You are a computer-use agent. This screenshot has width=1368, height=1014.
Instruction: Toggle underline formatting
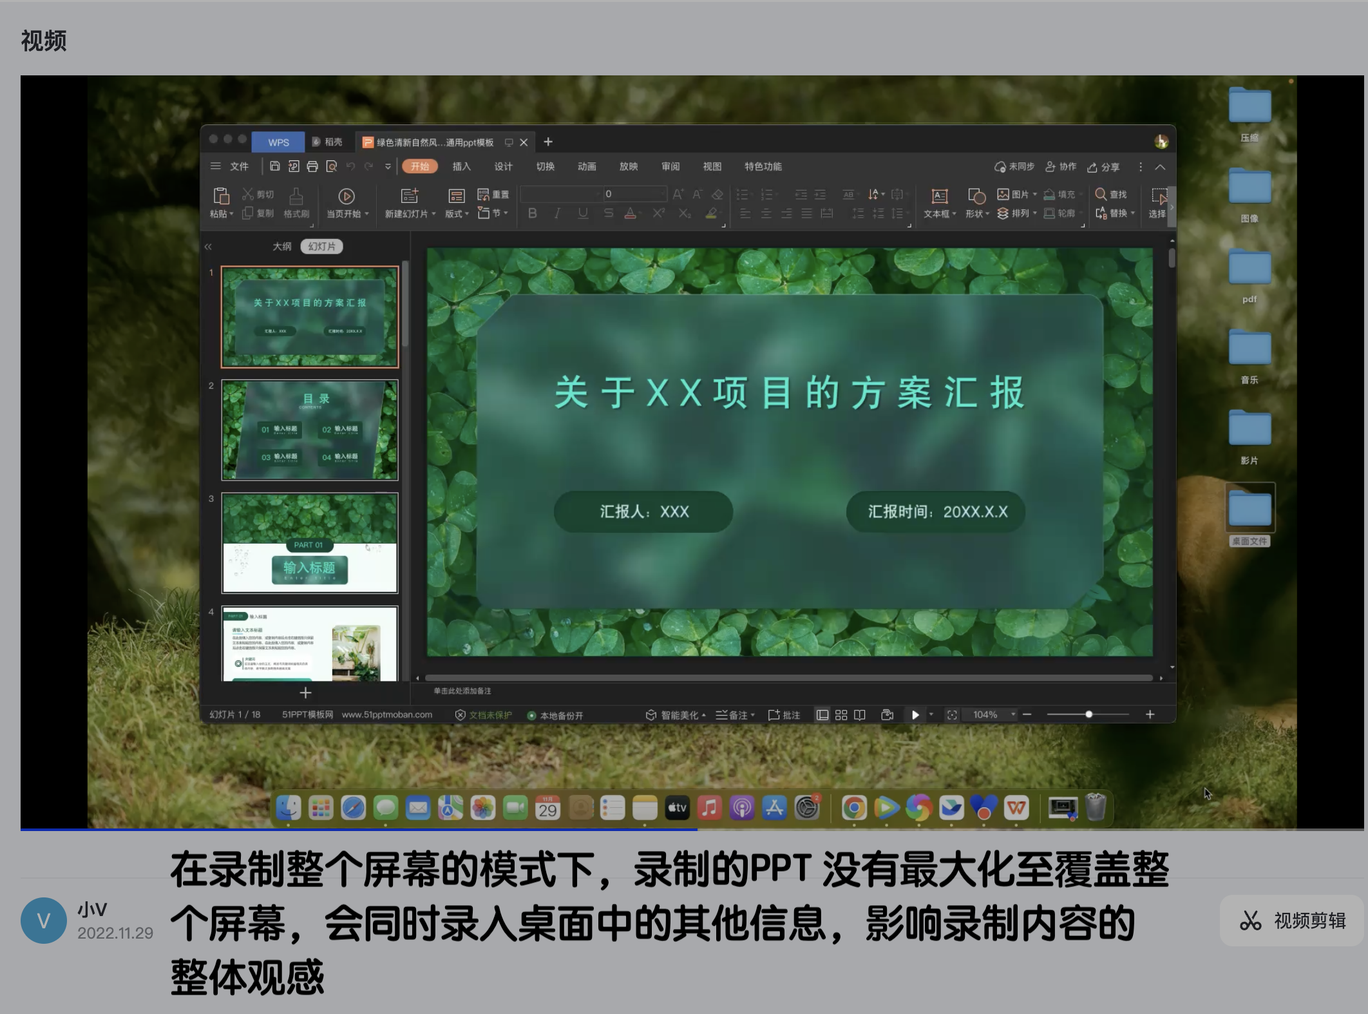tap(582, 215)
